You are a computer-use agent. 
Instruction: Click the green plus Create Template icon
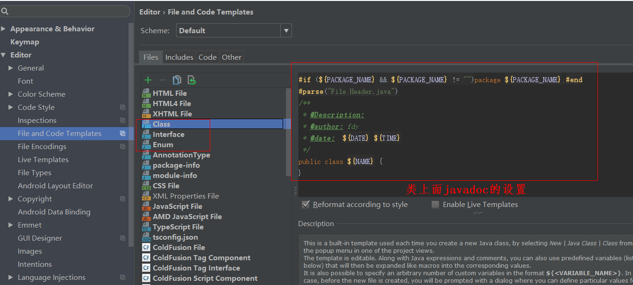[148, 80]
